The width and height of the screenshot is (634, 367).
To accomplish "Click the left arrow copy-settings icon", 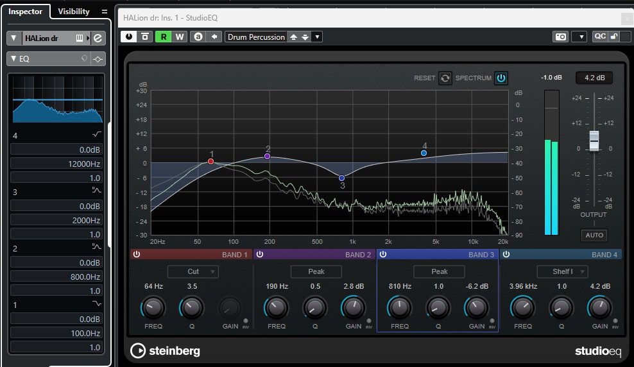I will [214, 37].
